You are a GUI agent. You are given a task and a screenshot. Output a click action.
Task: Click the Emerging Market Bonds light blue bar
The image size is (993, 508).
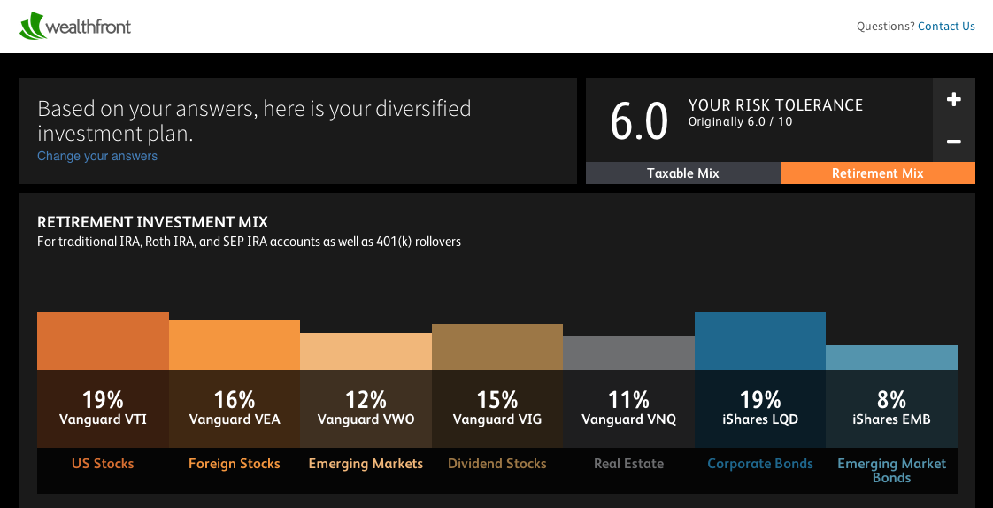pyautogui.click(x=892, y=358)
